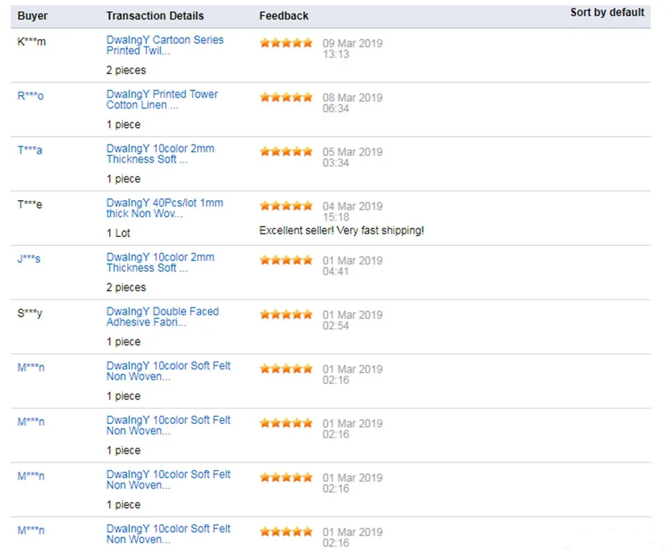Open DwalngY Printed Tower Cotton Linen link

(162, 99)
